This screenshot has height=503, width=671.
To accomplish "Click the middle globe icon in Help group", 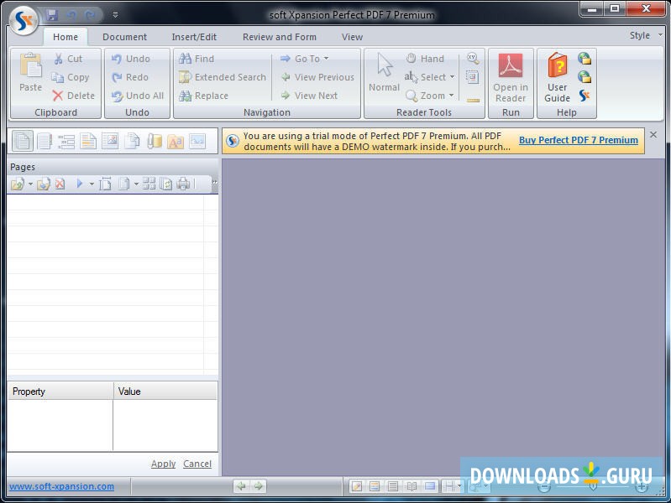I will click(585, 77).
